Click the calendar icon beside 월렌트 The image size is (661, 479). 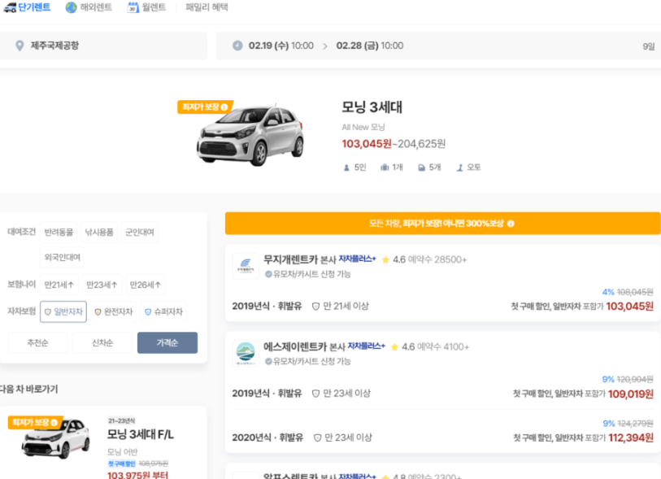click(133, 7)
